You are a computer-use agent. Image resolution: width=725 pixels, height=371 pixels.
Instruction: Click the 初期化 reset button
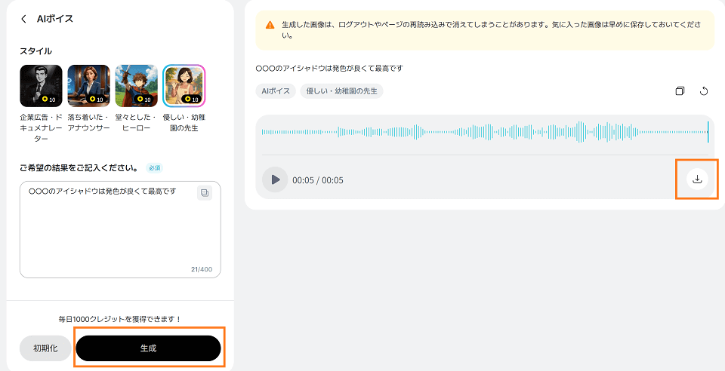coord(45,348)
